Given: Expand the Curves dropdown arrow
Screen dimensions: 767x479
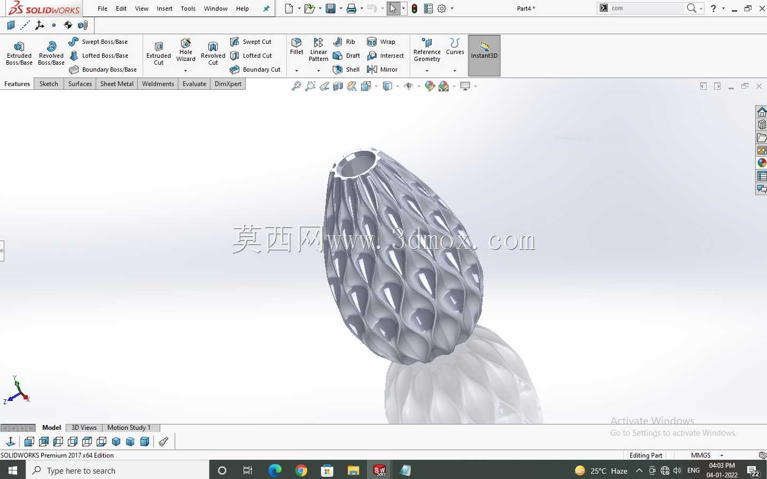Looking at the screenshot, I should click(x=455, y=71).
